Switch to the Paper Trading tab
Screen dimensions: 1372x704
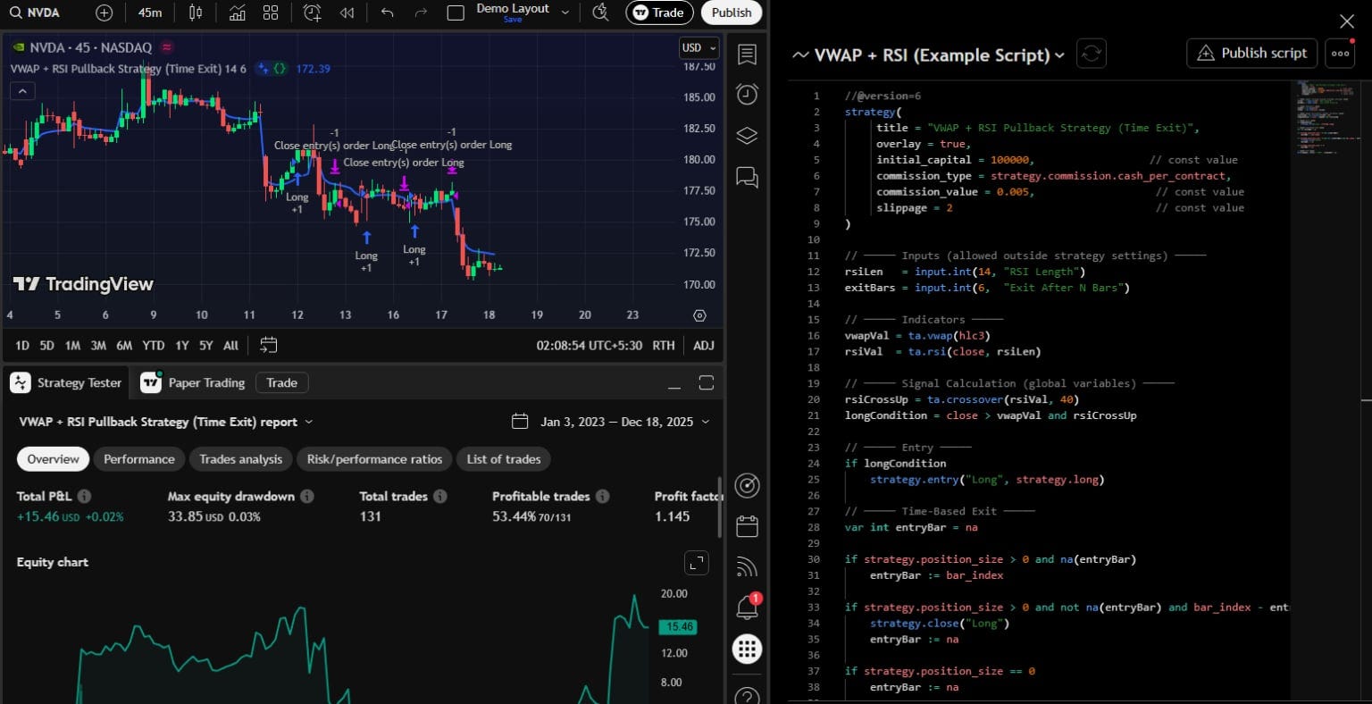pyautogui.click(x=194, y=382)
